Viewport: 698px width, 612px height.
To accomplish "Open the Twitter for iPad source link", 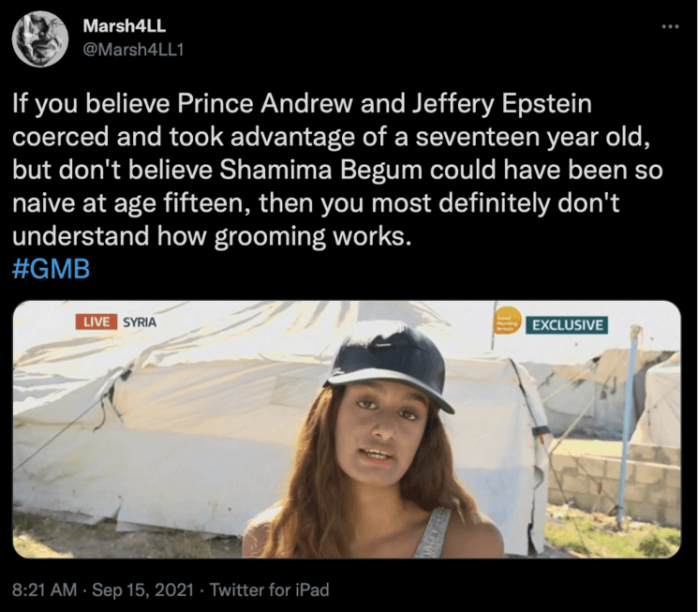I will click(x=269, y=590).
